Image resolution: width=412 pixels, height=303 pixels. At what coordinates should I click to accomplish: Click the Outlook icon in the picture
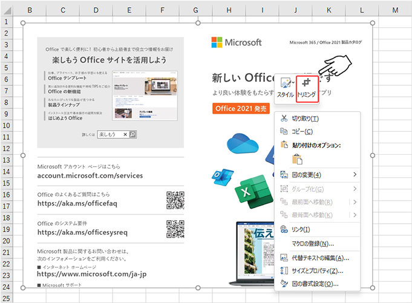coord(223,177)
